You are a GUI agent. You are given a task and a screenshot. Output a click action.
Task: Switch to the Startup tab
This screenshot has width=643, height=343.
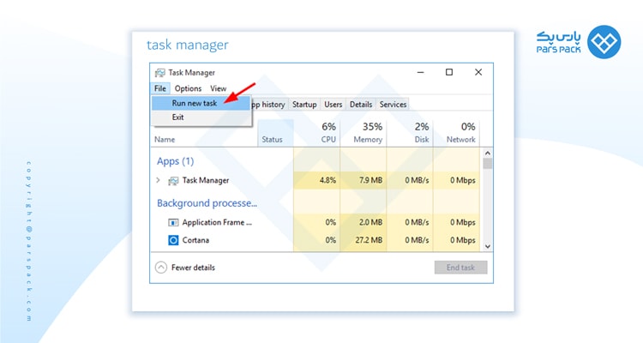pos(304,105)
